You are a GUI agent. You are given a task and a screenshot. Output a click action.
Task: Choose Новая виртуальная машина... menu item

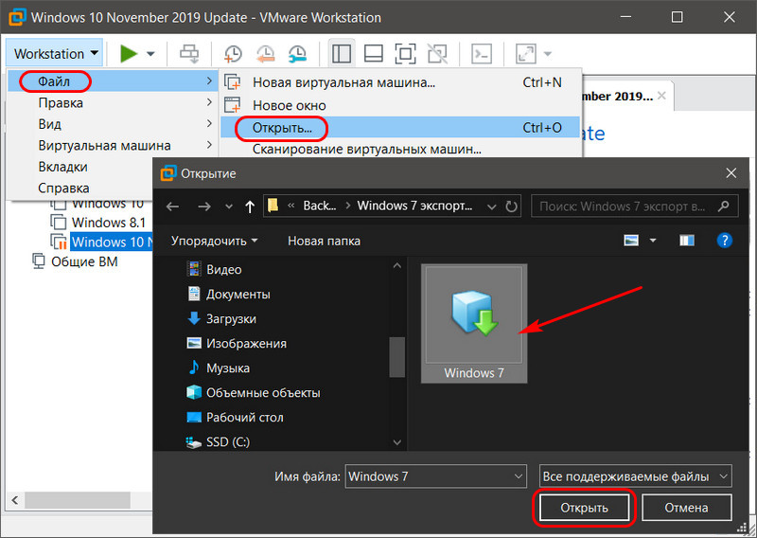(x=399, y=82)
